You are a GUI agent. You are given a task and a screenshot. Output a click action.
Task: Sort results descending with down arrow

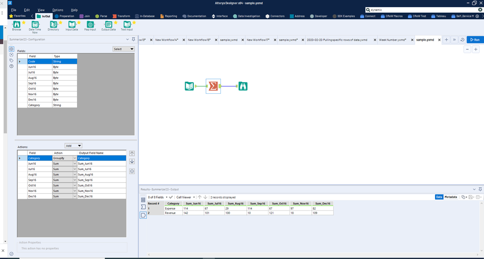(205, 197)
